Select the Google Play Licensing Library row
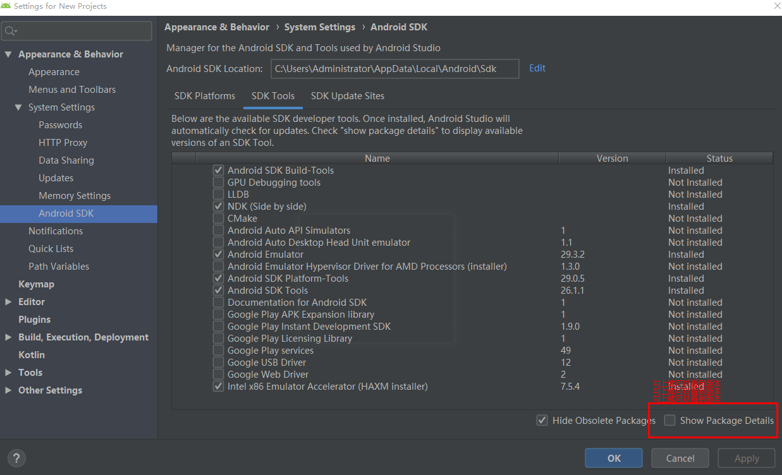Viewport: 782px width, 475px height. point(472,339)
